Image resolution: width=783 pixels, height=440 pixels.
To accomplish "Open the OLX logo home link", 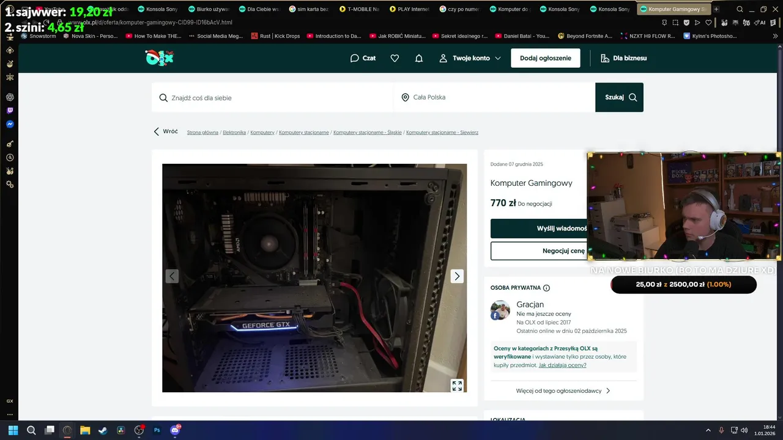I will (159, 58).
